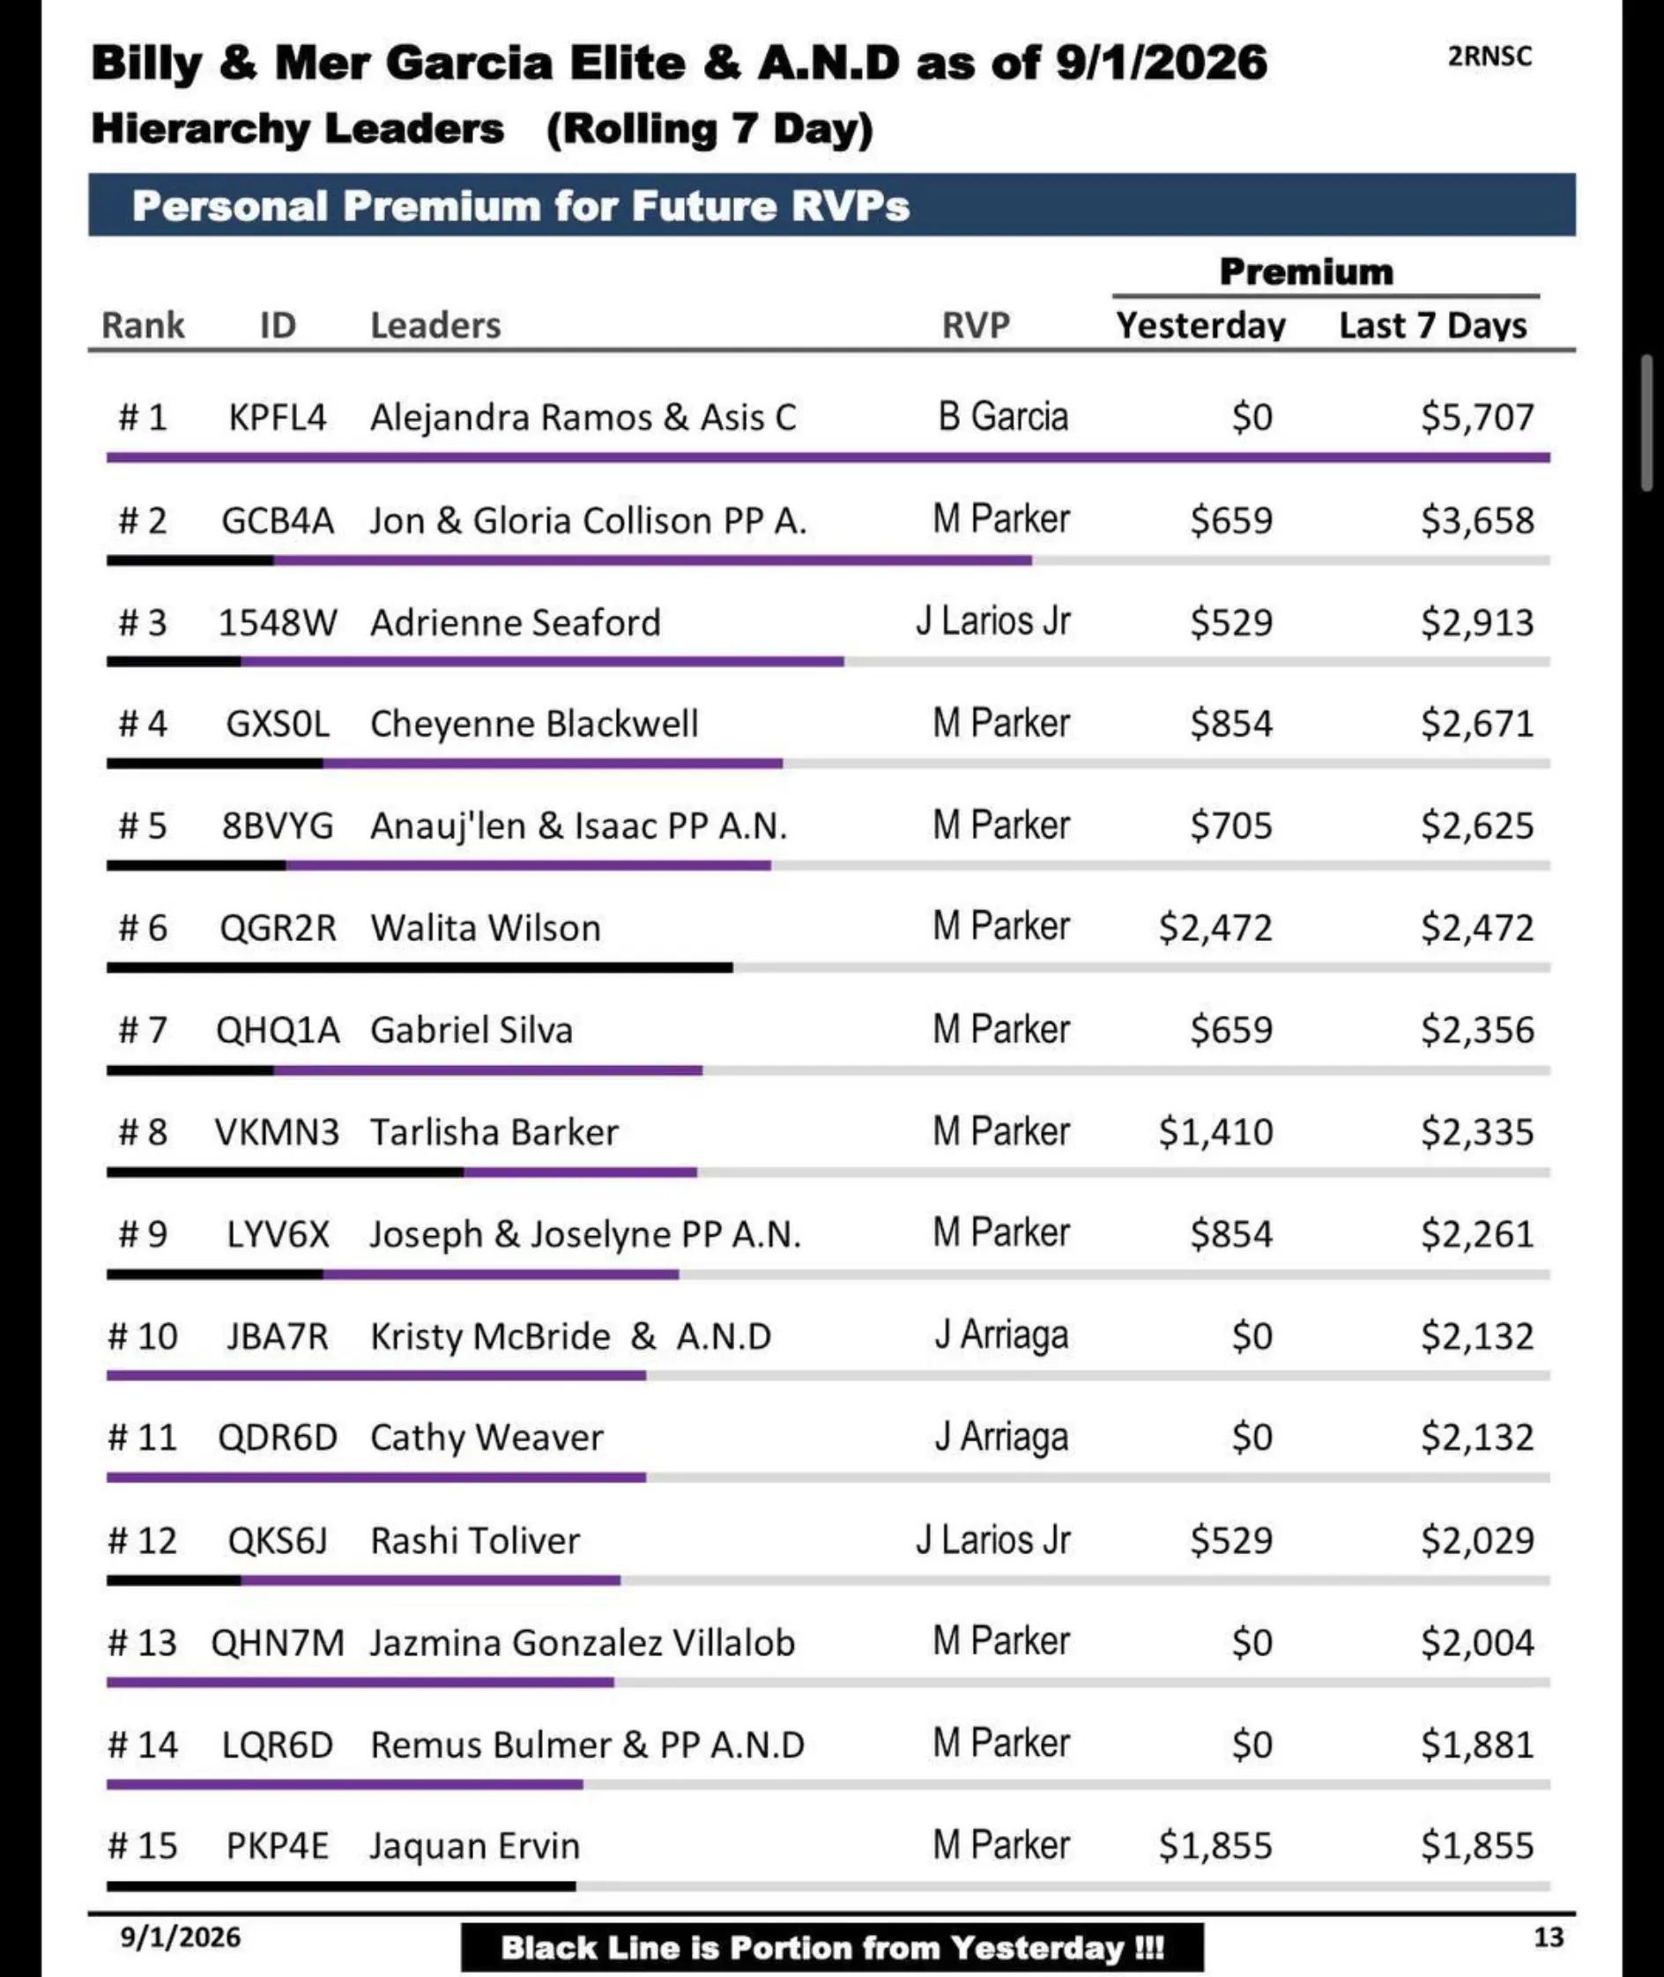Select the Personal Premium for Future RVPs banner
The image size is (1664, 1977).
pyautogui.click(x=831, y=204)
